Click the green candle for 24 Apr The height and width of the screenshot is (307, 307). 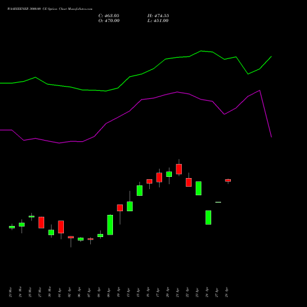[x=208, y=217]
